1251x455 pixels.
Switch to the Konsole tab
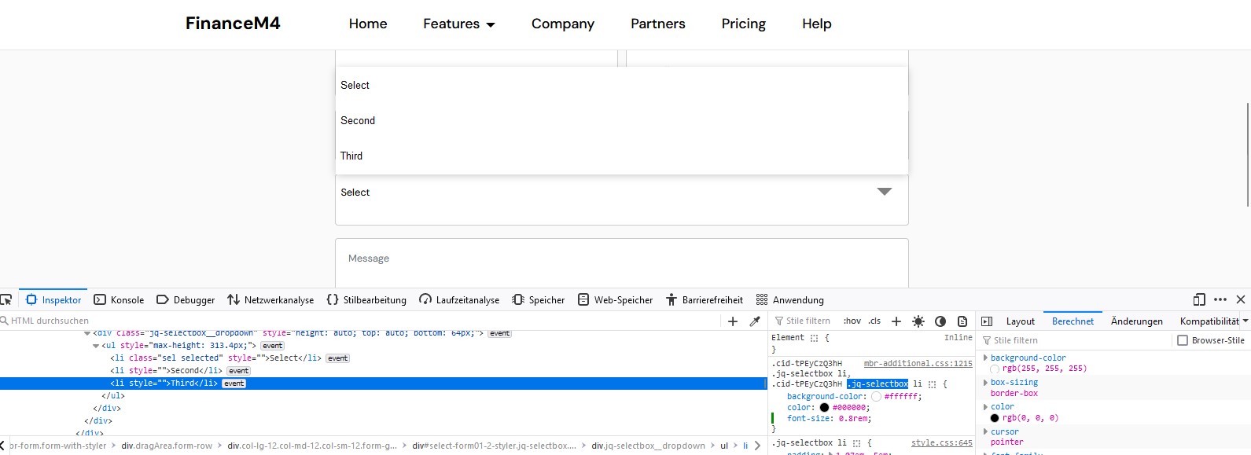tap(120, 300)
